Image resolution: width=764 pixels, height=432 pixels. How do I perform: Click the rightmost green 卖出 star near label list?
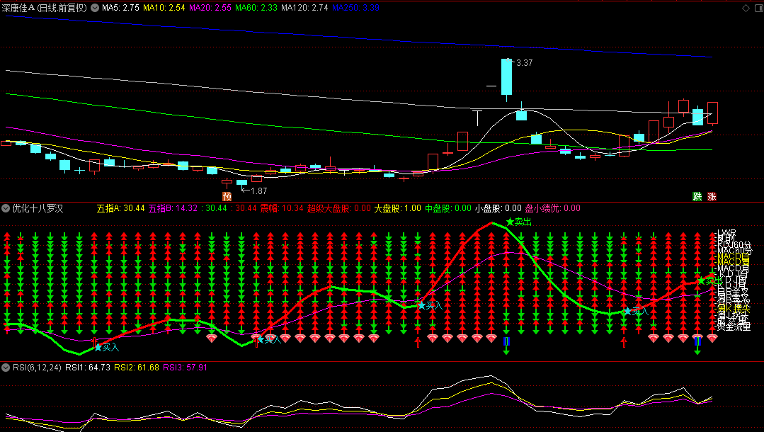point(702,281)
